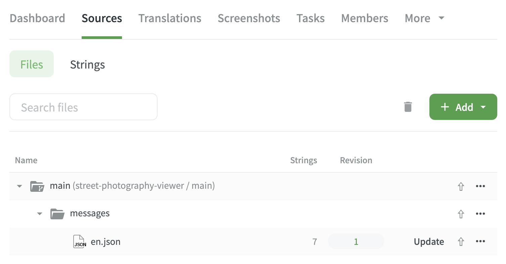Viewport: 506px width, 264px height.
Task: Go to the Screenshots section
Action: [x=249, y=18]
